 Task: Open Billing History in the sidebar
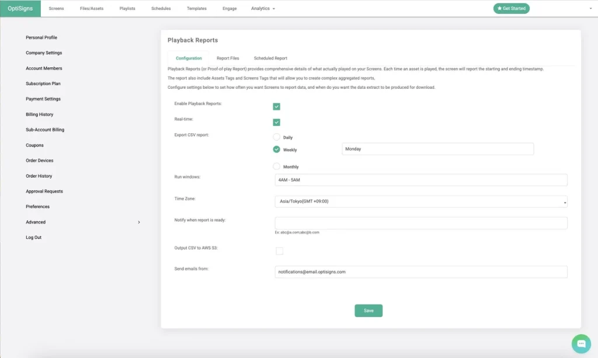pyautogui.click(x=40, y=114)
